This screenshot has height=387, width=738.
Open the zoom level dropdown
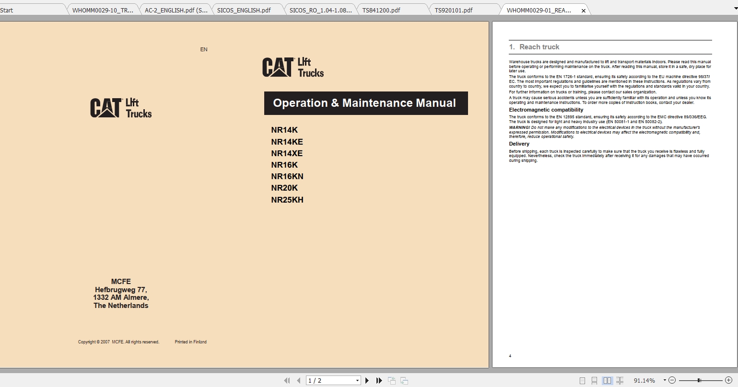tap(665, 380)
